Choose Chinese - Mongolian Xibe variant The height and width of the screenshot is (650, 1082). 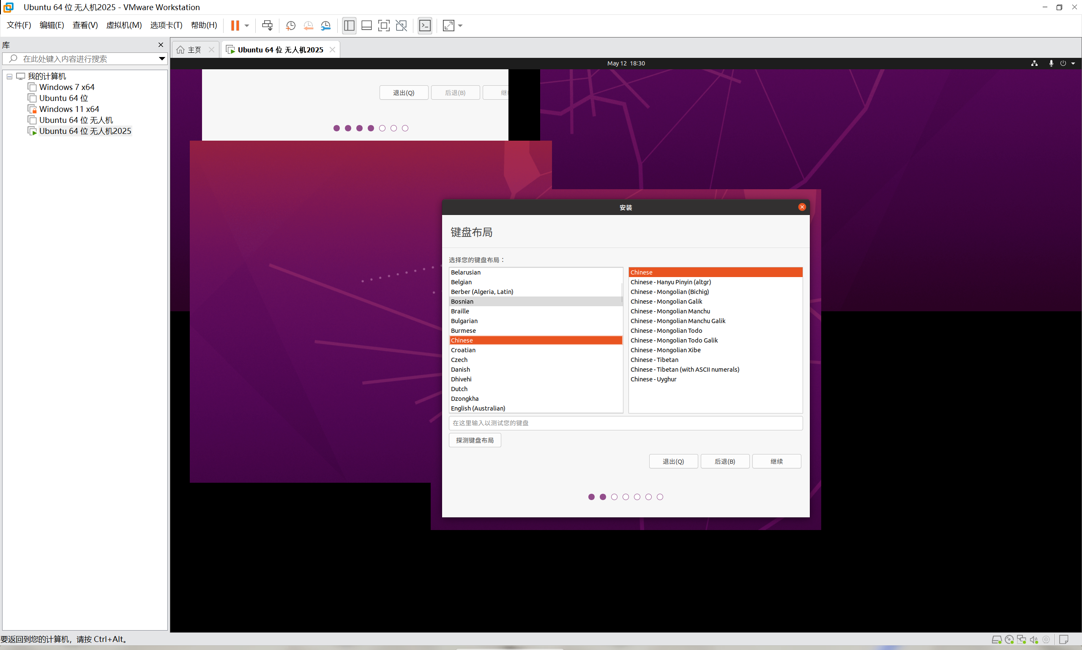(715, 350)
